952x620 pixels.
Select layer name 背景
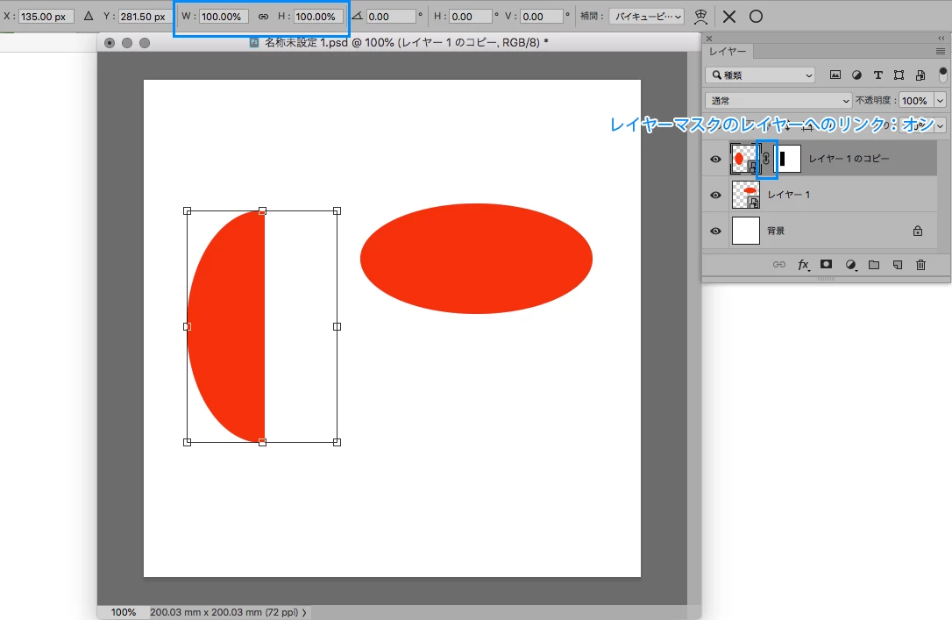(x=775, y=231)
